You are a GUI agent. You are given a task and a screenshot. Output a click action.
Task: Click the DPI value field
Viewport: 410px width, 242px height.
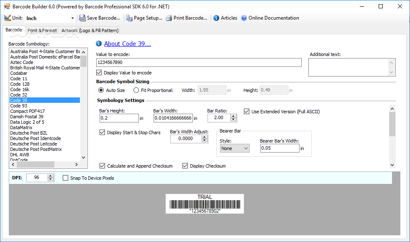coord(37,178)
